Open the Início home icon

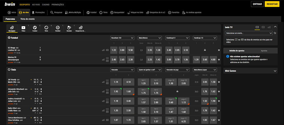[12, 12]
